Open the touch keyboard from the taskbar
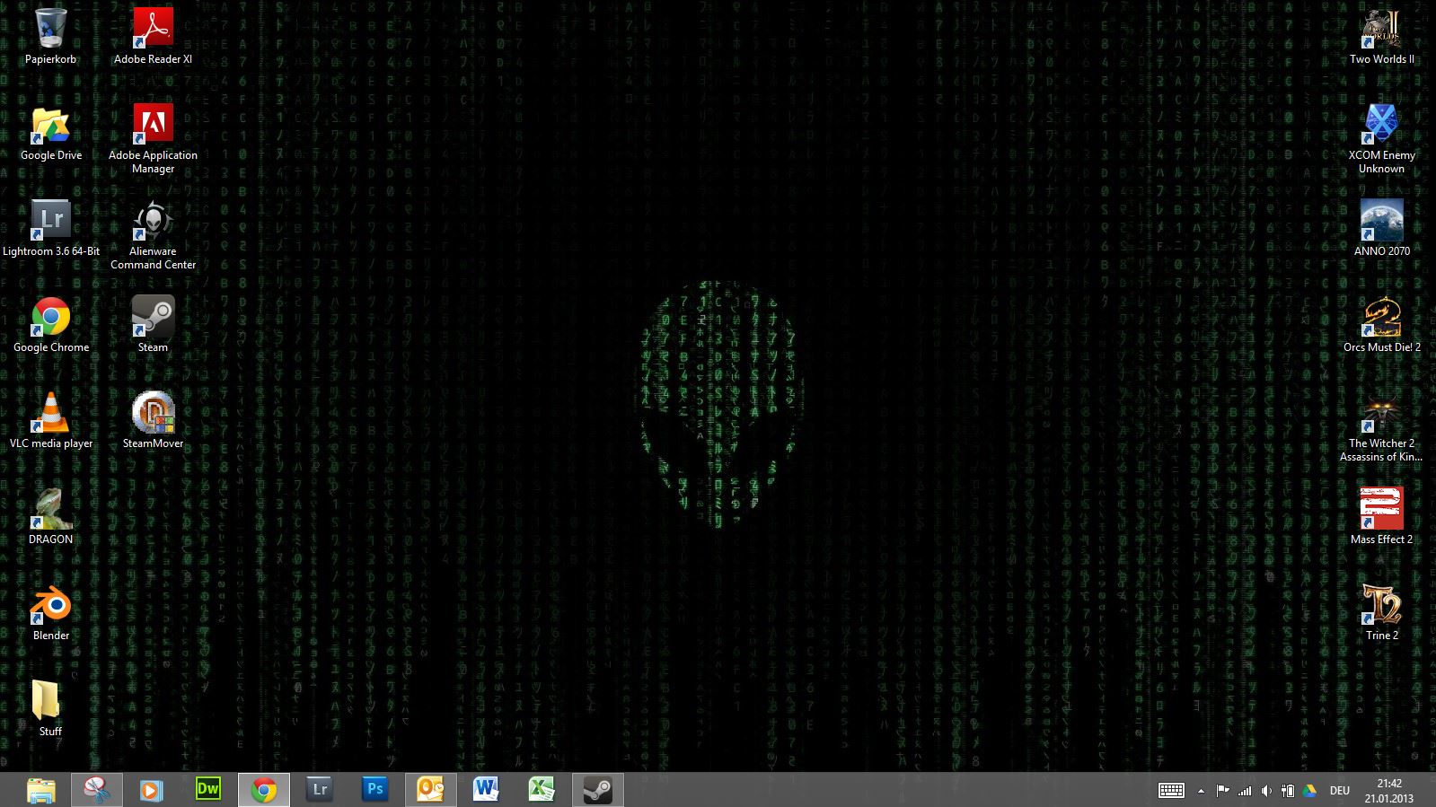1436x807 pixels. 1171,791
